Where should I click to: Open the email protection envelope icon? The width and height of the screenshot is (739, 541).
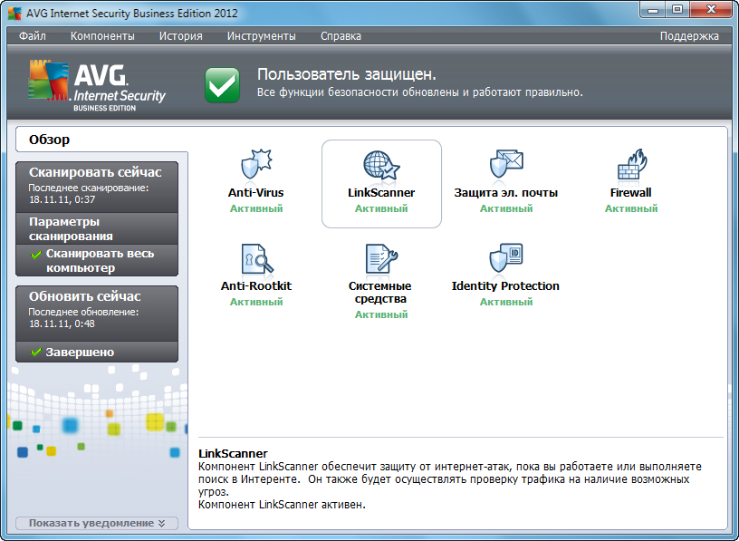[x=506, y=164]
